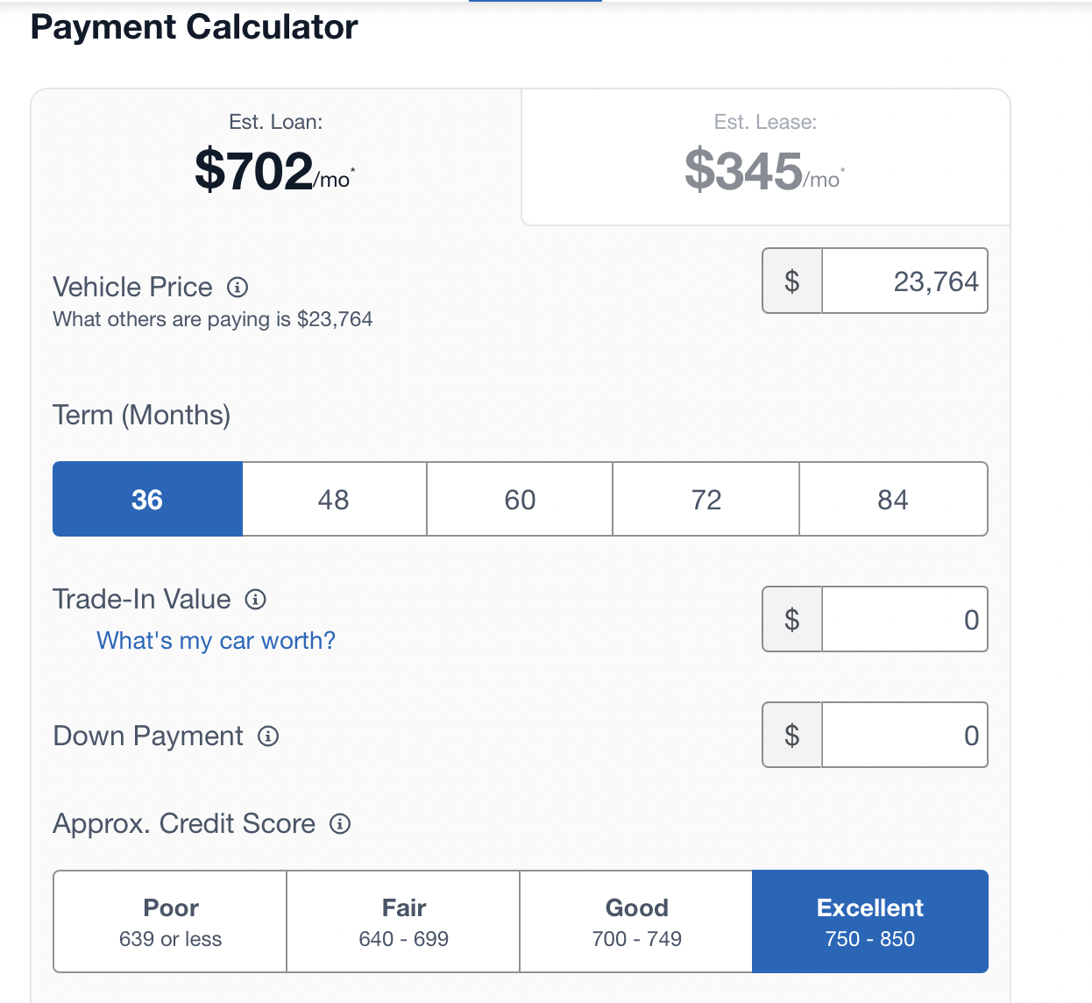The width and height of the screenshot is (1092, 1003).
Task: Show the Down Payment info icon
Action: coord(268,736)
